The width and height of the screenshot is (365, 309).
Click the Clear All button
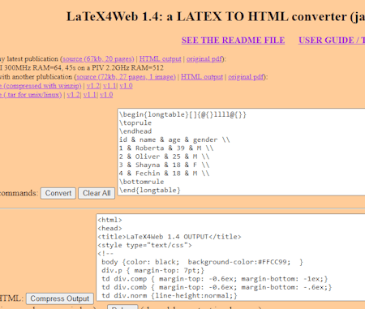pyautogui.click(x=97, y=193)
